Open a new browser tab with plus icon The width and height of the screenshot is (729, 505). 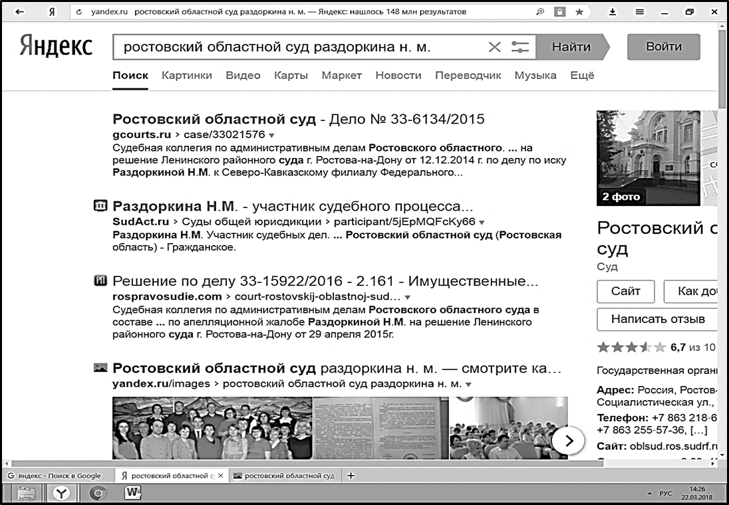[x=351, y=475]
